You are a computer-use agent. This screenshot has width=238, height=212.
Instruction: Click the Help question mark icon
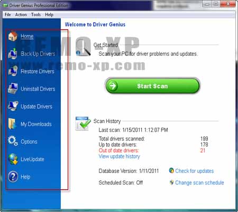13,176
